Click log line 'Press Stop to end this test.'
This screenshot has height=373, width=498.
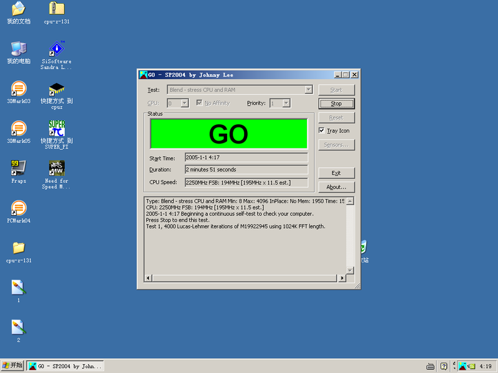tap(177, 220)
